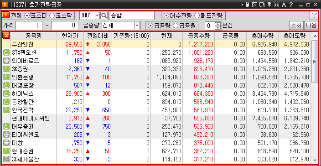Click the overlapping windows icon
The height and width of the screenshot is (166, 321).
[x=262, y=5]
